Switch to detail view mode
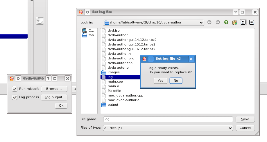The image size is (267, 142). coord(252,22)
